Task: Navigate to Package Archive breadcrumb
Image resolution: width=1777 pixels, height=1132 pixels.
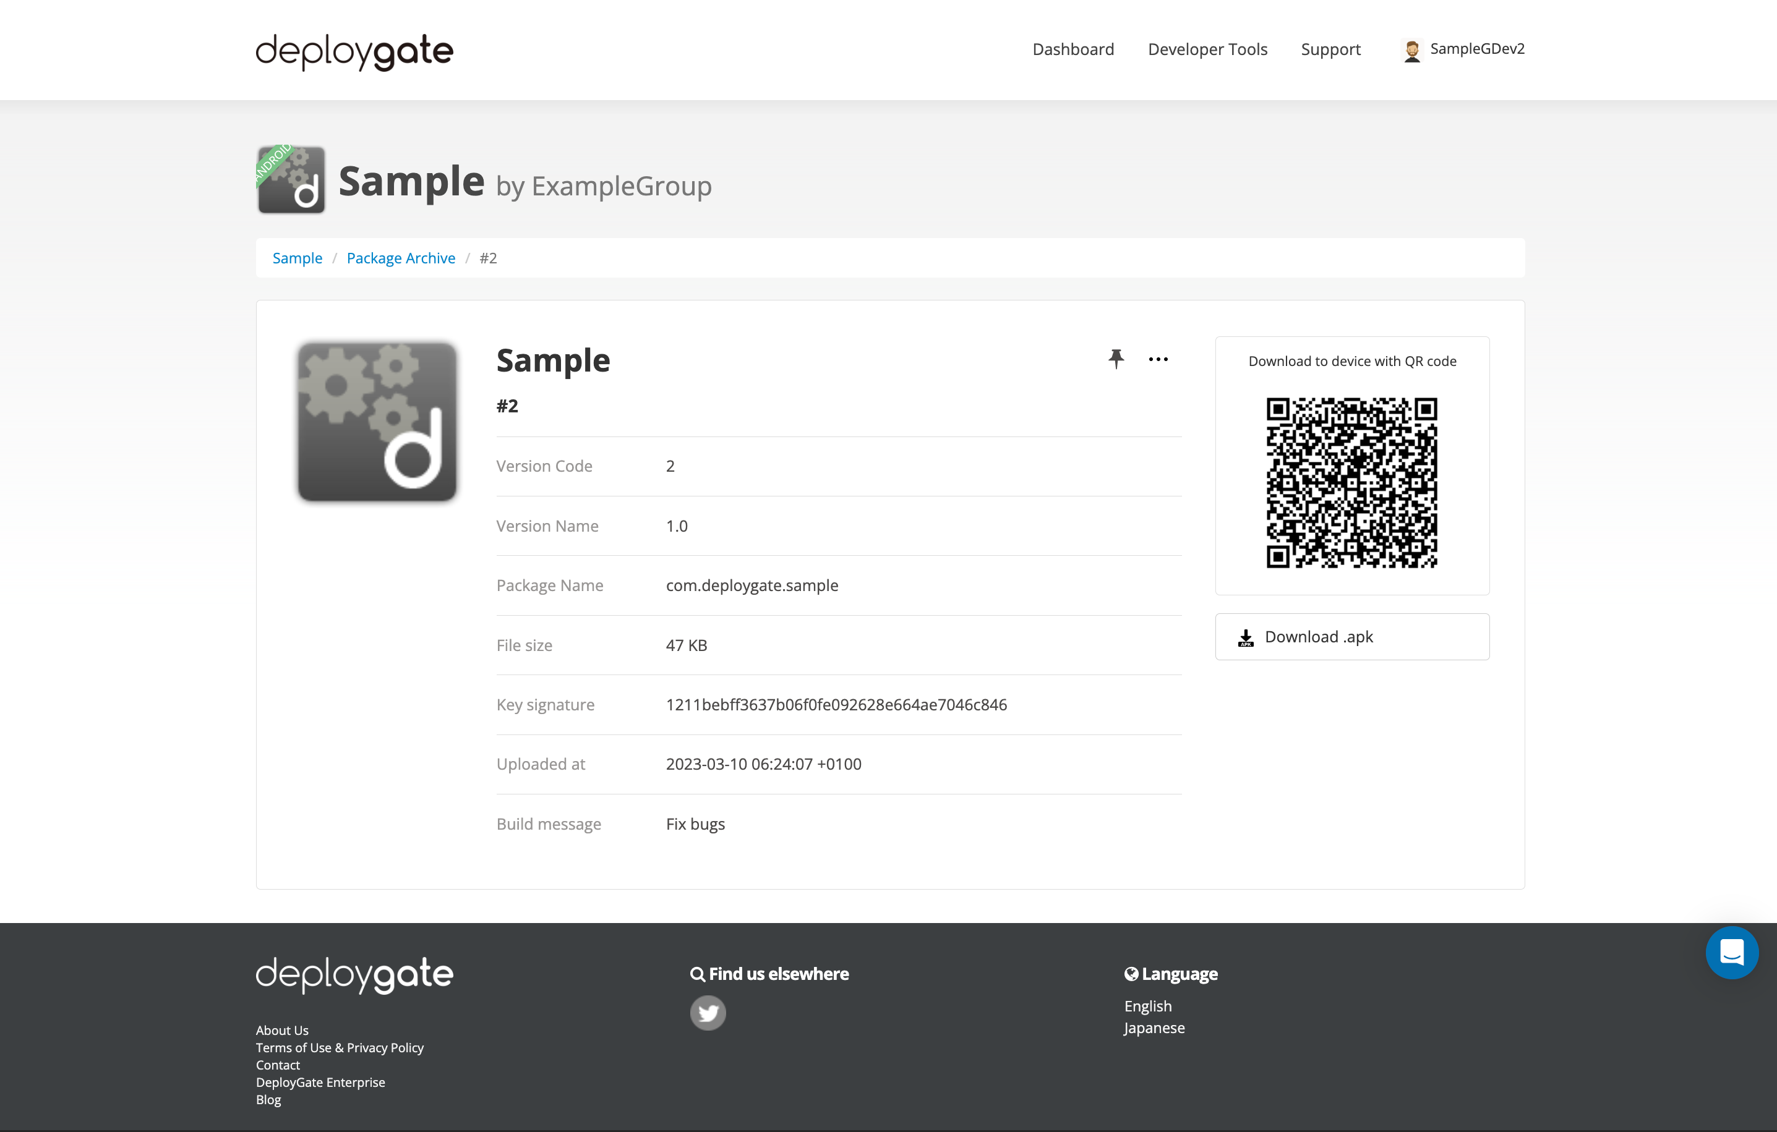Action: [401, 258]
